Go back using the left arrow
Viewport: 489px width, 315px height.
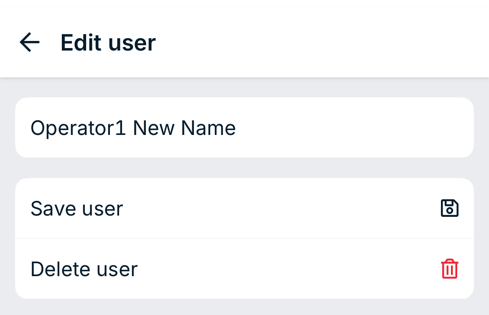coord(30,42)
